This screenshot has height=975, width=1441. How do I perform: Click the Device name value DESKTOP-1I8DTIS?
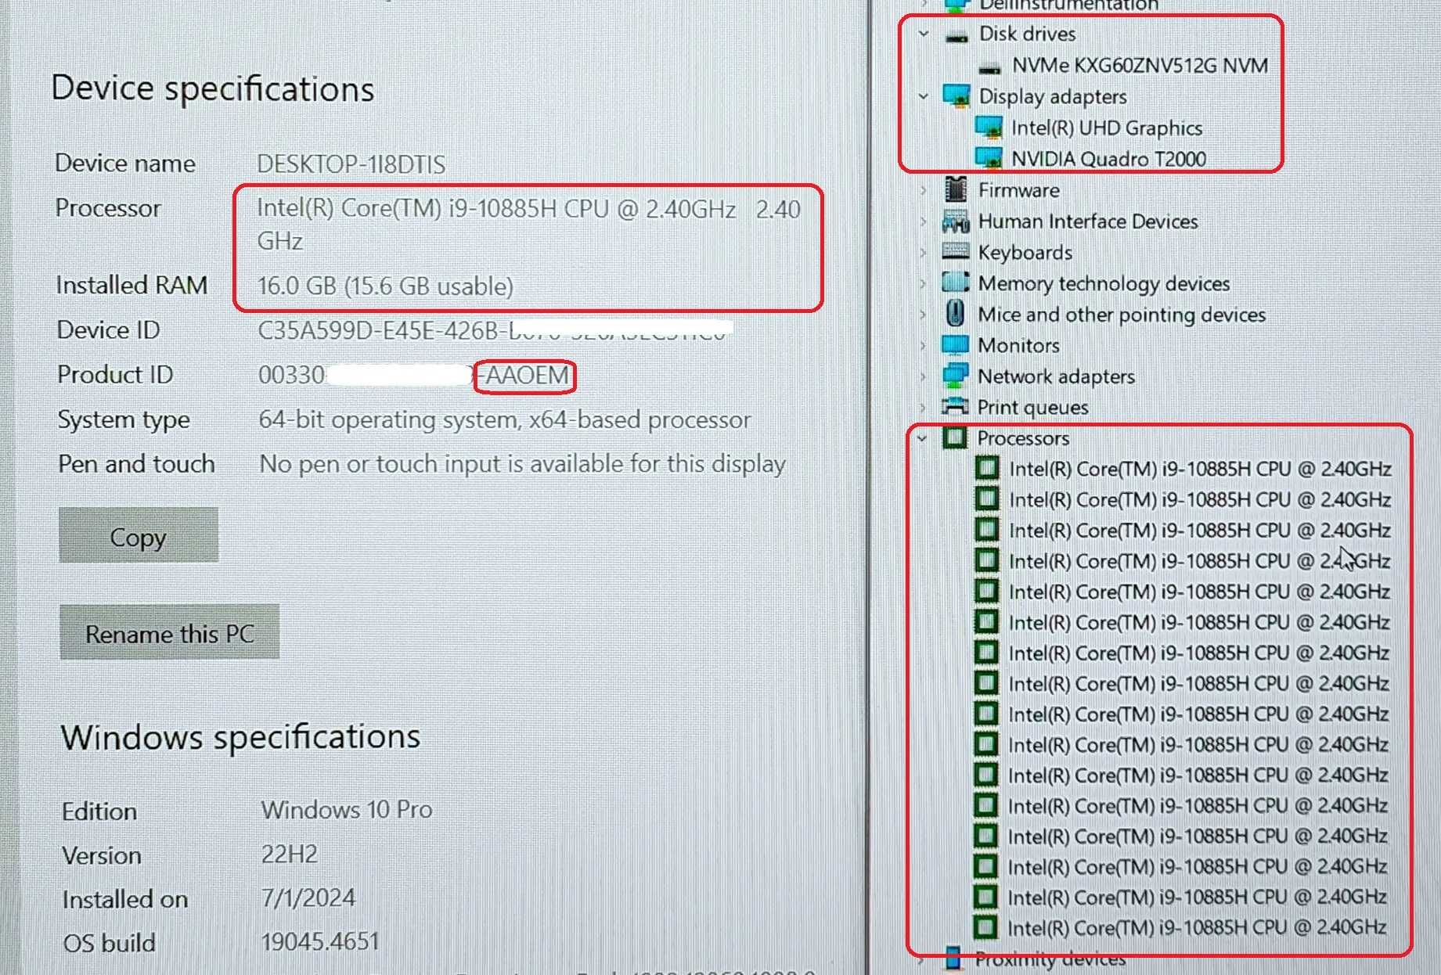[351, 164]
